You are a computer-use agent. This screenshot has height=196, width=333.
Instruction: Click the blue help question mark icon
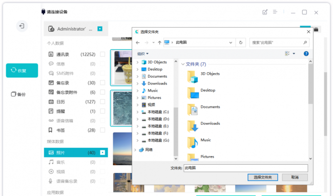click(306, 54)
